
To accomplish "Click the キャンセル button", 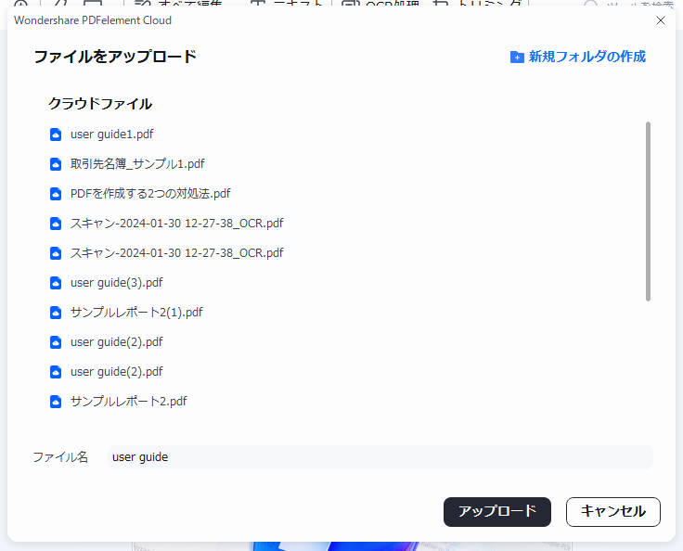I will pos(612,512).
